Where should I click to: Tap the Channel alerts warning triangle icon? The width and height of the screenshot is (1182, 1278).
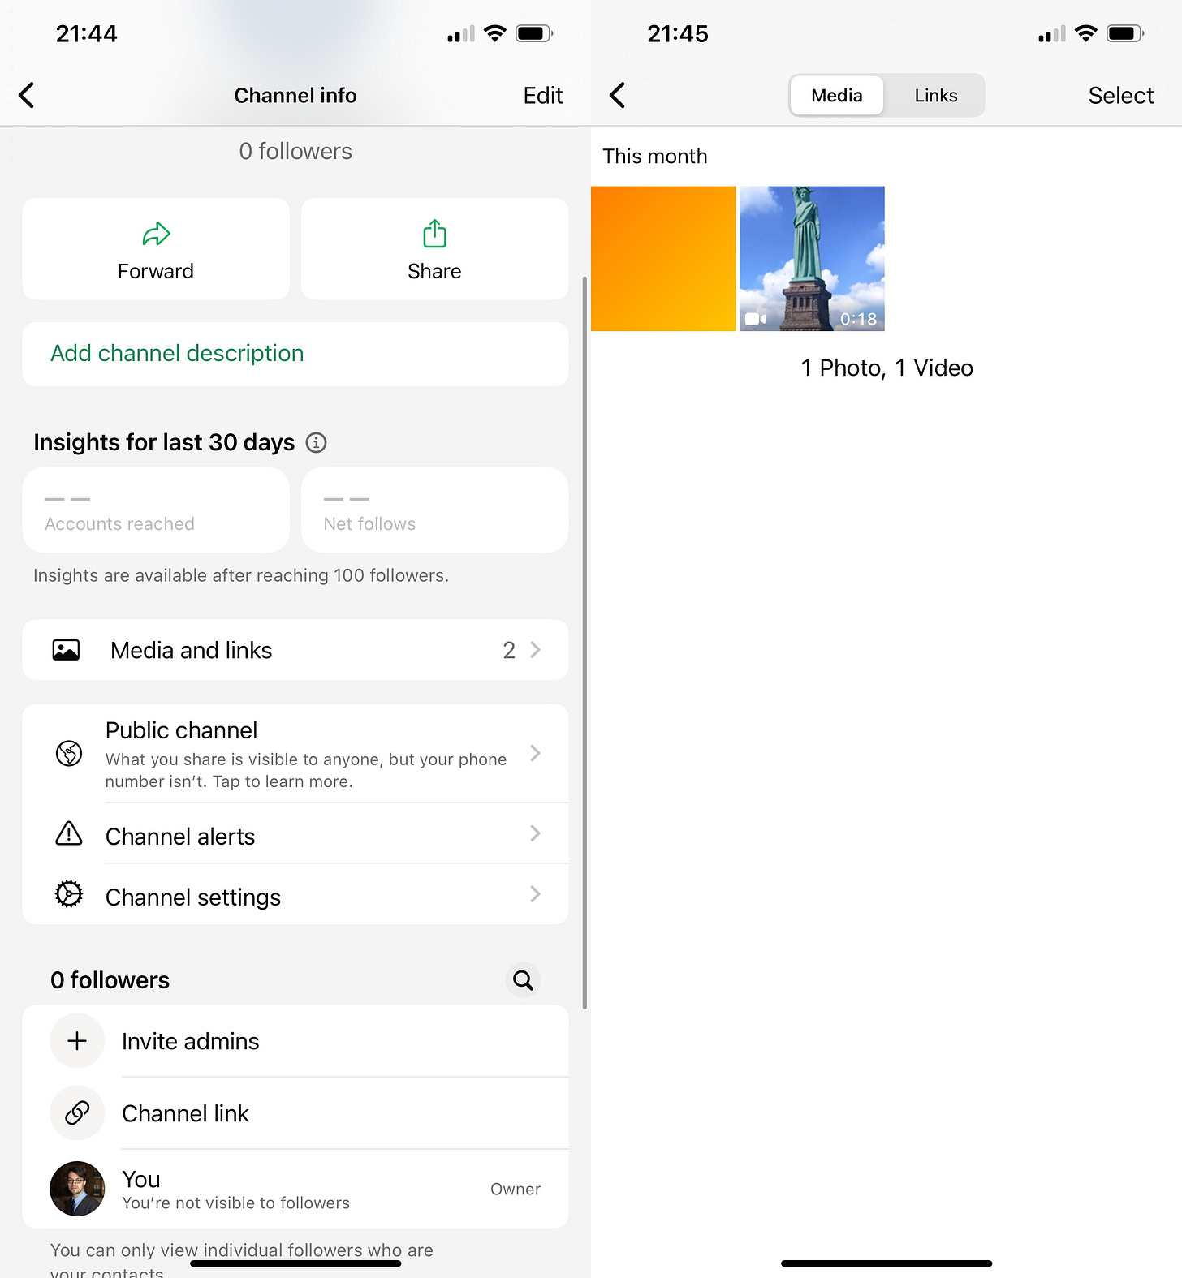pyautogui.click(x=69, y=833)
